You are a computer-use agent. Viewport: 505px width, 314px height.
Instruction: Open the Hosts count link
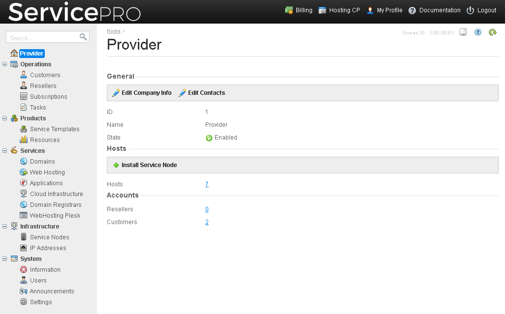pyautogui.click(x=207, y=184)
